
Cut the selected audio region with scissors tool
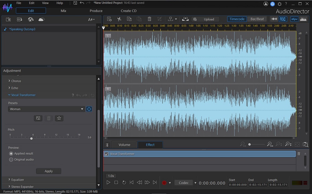[119, 19]
